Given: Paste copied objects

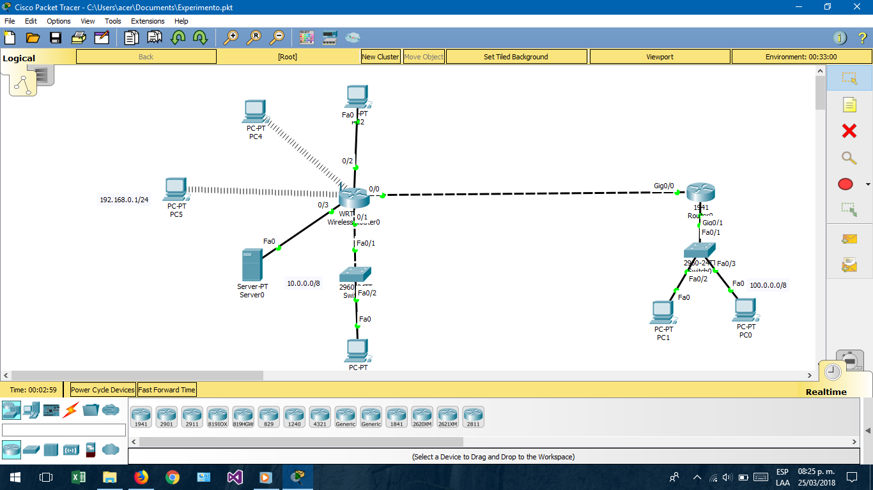Looking at the screenshot, I should click(155, 38).
